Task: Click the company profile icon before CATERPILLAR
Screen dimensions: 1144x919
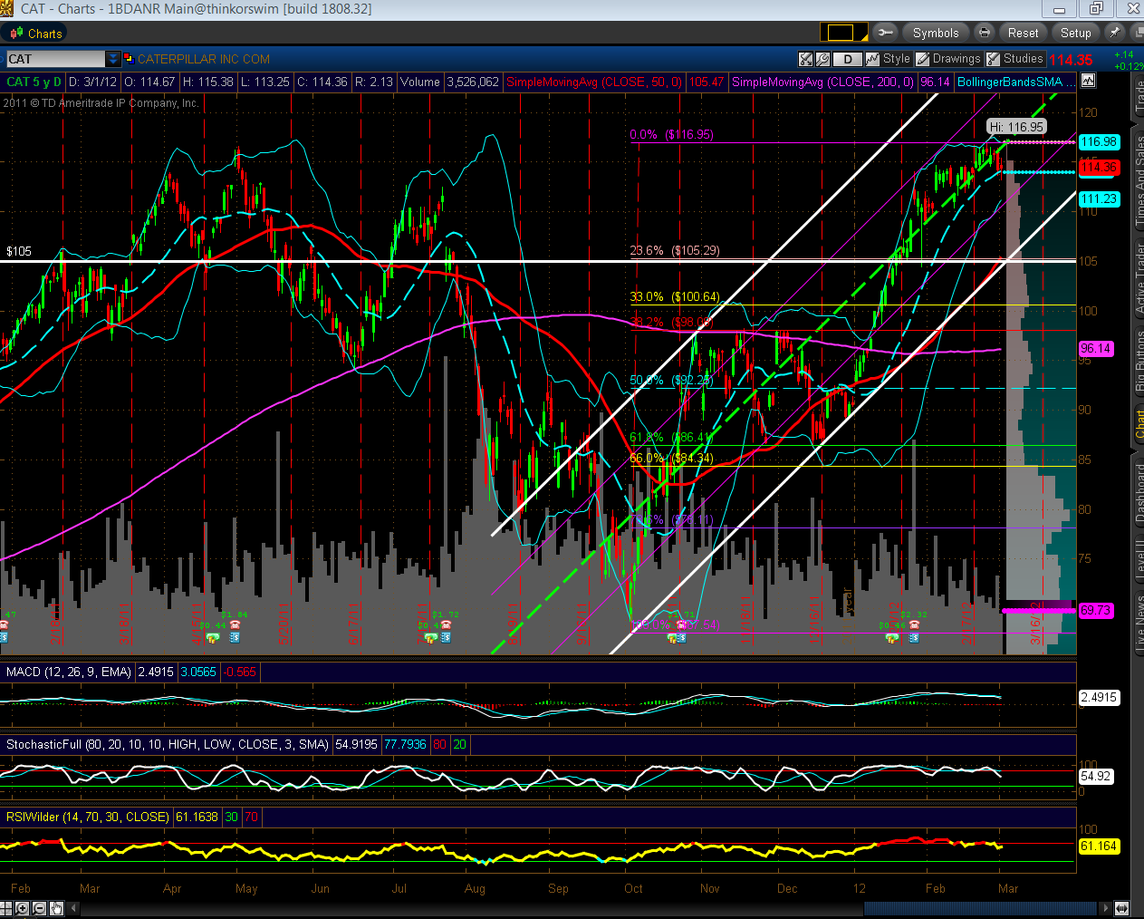Action: click(129, 58)
